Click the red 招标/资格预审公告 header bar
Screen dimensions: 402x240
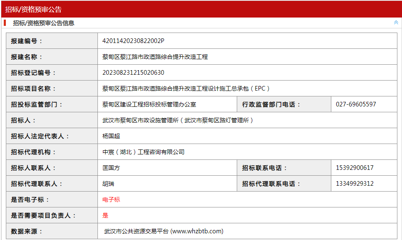coord(201,9)
